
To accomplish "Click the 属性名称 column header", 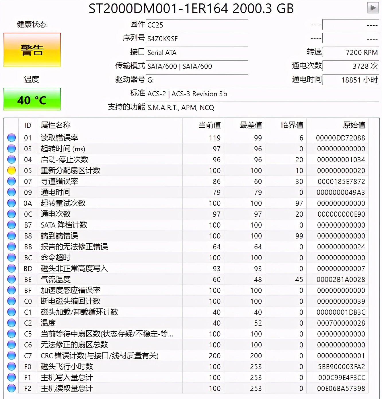I will pyautogui.click(x=110, y=125).
